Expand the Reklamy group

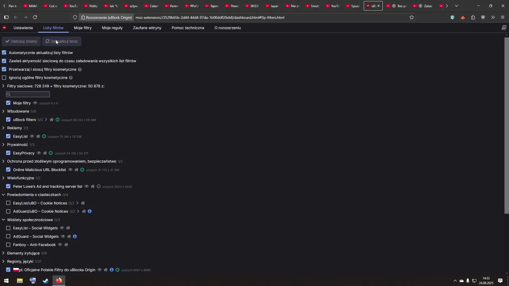coord(4,128)
